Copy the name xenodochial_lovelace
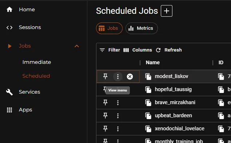Screen dimensions: 231x143 click(148, 129)
